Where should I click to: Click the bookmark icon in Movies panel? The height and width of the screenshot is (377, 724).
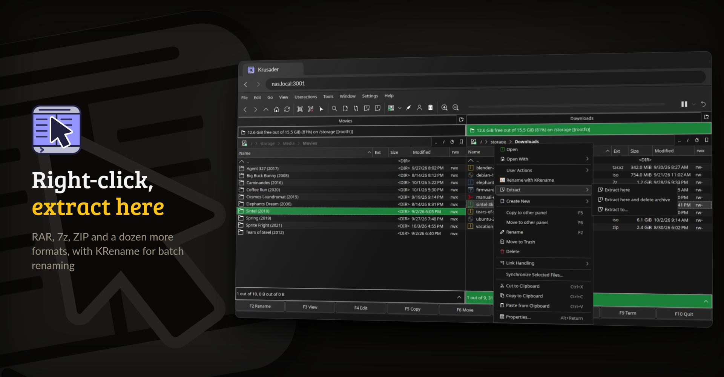[x=461, y=142]
